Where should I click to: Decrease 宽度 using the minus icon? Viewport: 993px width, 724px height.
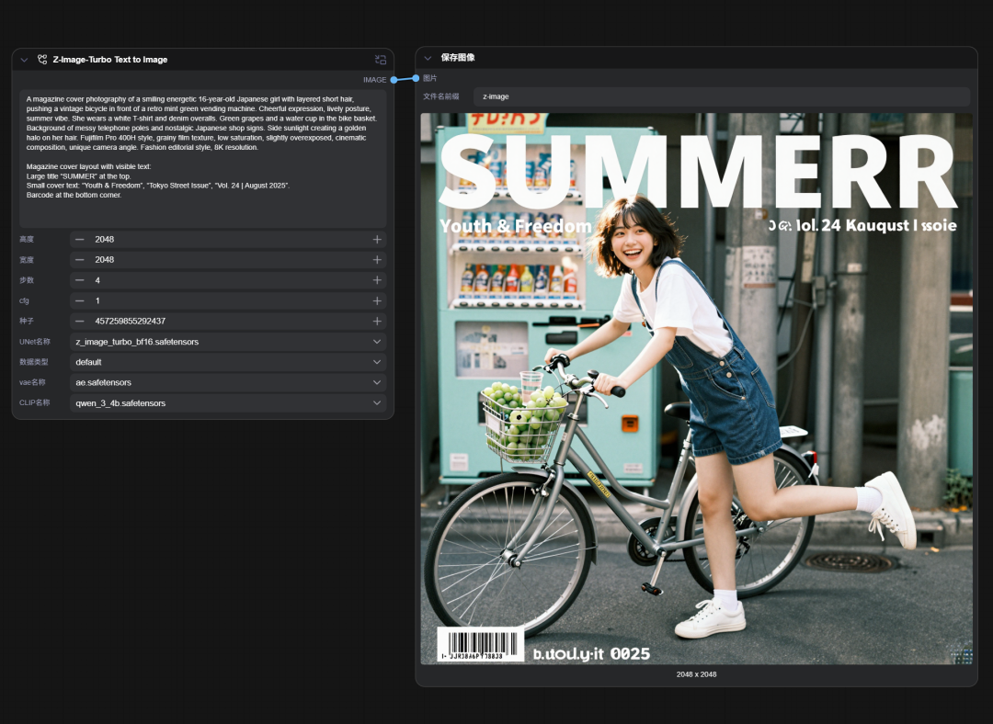point(80,260)
